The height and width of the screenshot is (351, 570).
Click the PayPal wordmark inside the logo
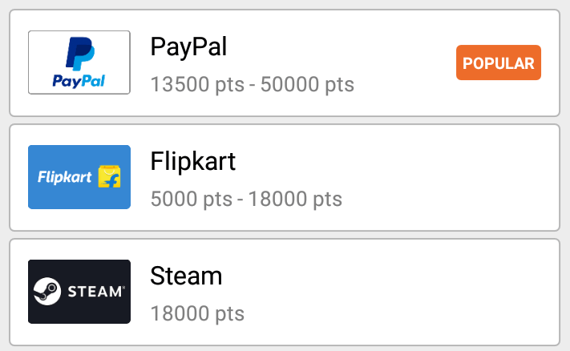[79, 81]
